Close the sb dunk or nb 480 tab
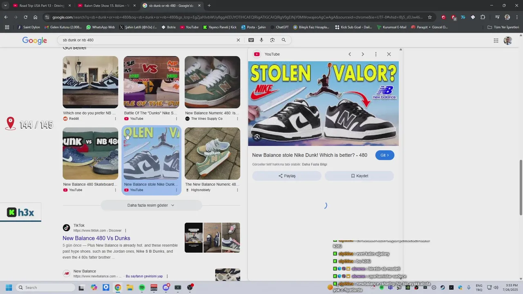Image resolution: width=523 pixels, height=294 pixels. click(x=199, y=6)
